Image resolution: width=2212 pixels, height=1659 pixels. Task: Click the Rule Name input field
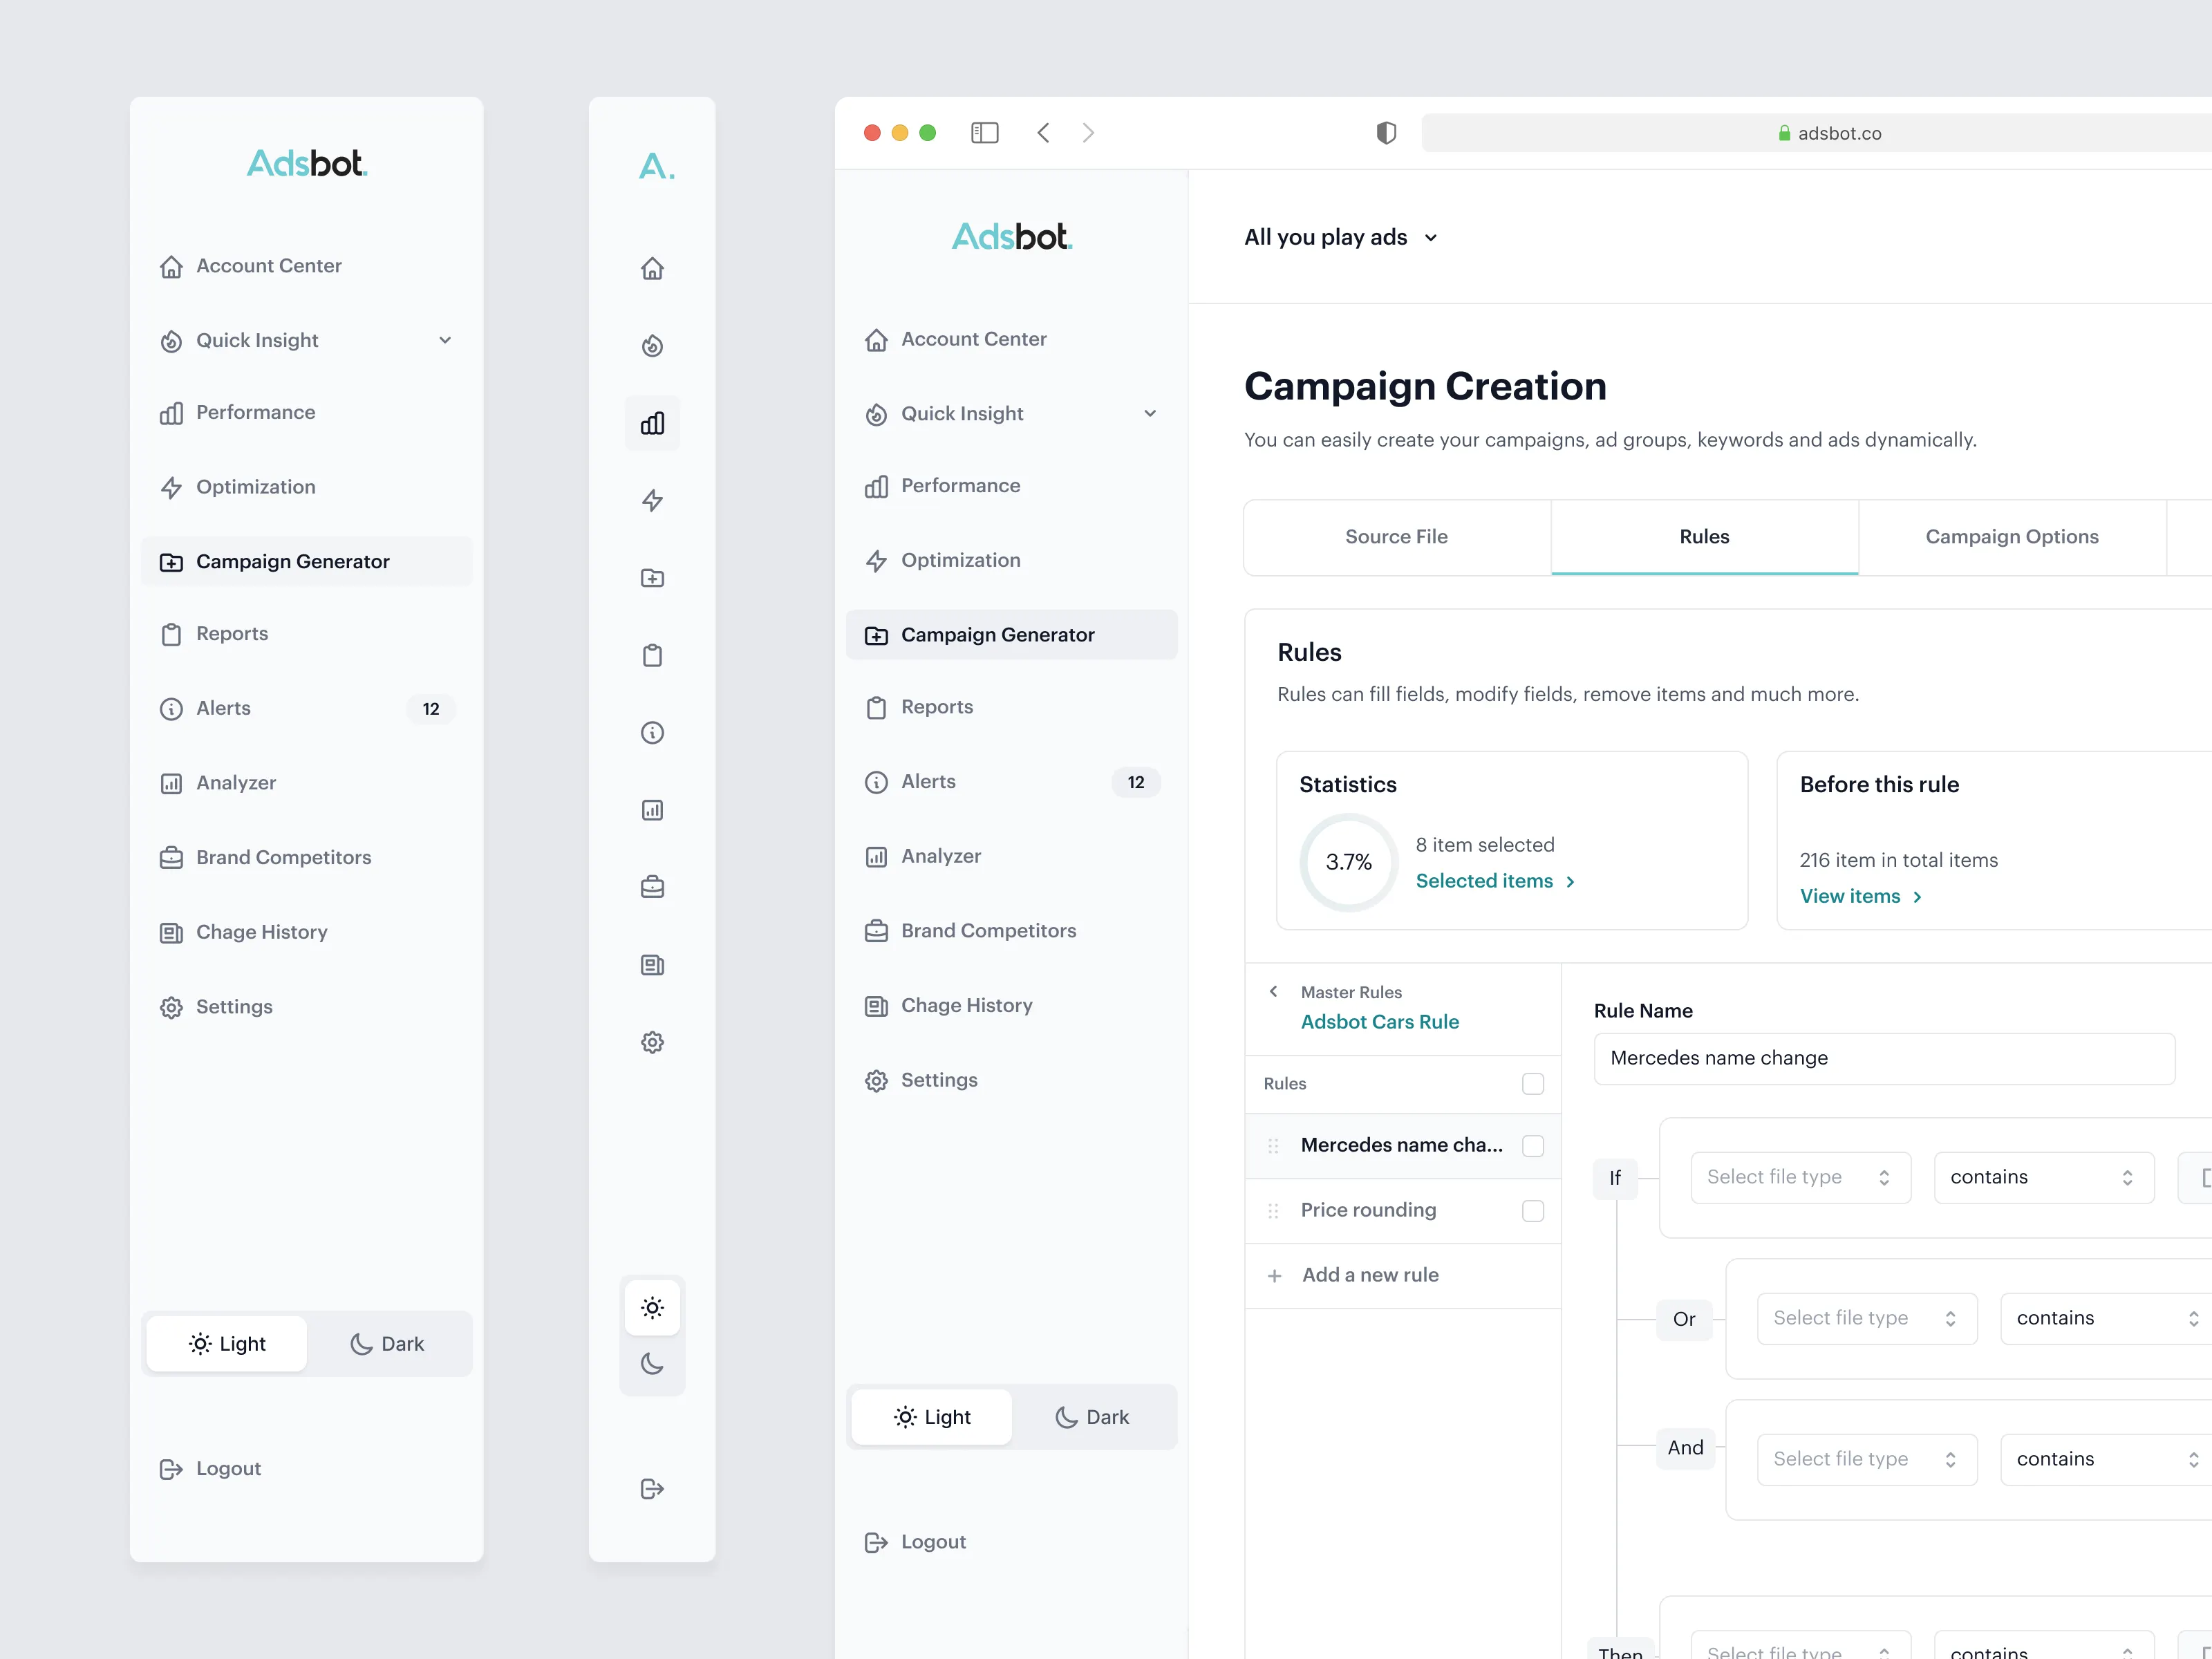(x=1884, y=1058)
